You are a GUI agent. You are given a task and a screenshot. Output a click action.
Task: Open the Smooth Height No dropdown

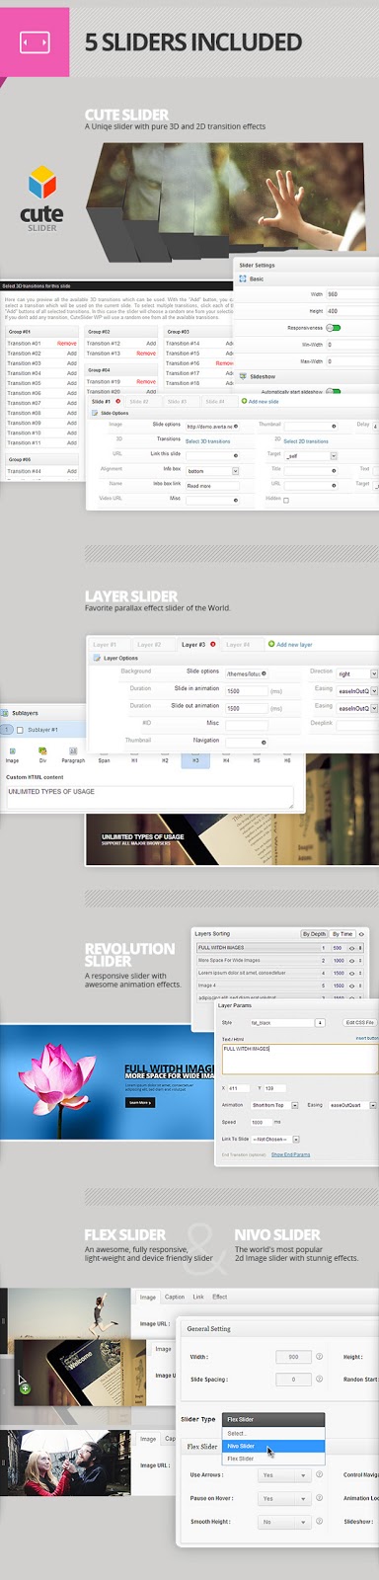284,1522
